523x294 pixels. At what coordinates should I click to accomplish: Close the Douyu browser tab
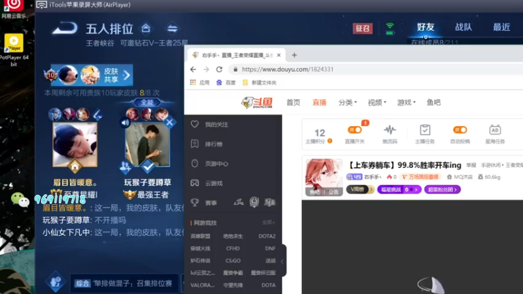tap(279, 55)
